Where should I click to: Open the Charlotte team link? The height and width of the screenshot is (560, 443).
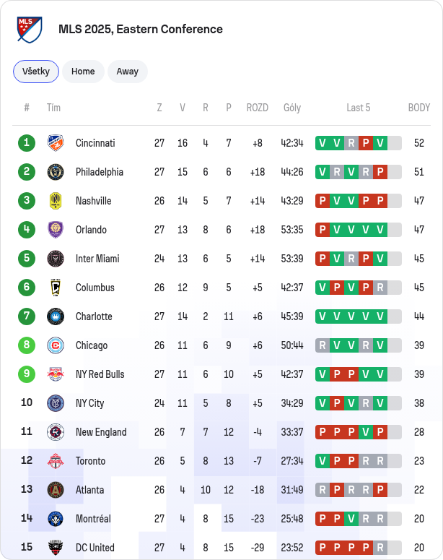tap(94, 316)
